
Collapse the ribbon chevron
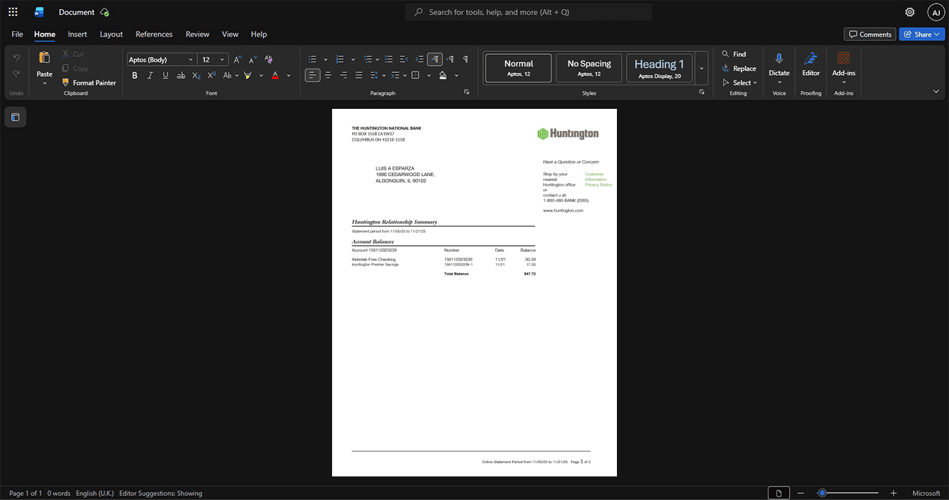pyautogui.click(x=936, y=91)
